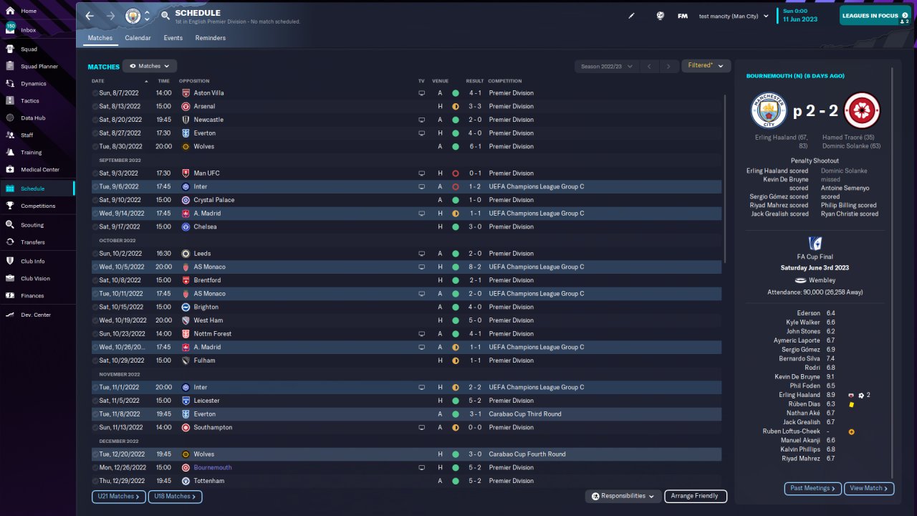Click the Manchester City crest in match panel
The width and height of the screenshot is (917, 516).
769,110
